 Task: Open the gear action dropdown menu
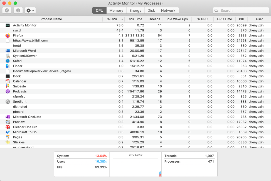point(30,11)
